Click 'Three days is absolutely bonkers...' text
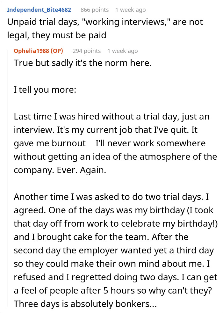Viewport: 223px width, 313px height. 85,304
